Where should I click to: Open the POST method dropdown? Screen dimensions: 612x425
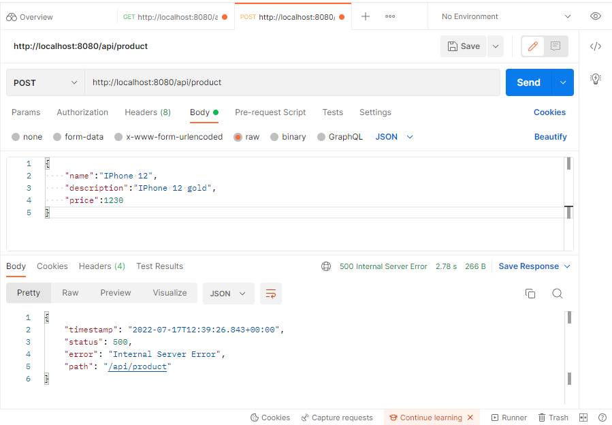coord(46,82)
